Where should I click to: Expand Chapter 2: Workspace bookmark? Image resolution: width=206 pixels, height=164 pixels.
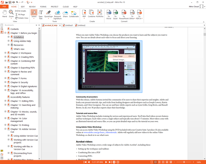pyautogui.click(x=5, y=53)
